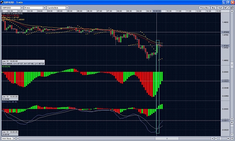Click the vertical scale plus button
235x141 pixels.
tap(232, 123)
